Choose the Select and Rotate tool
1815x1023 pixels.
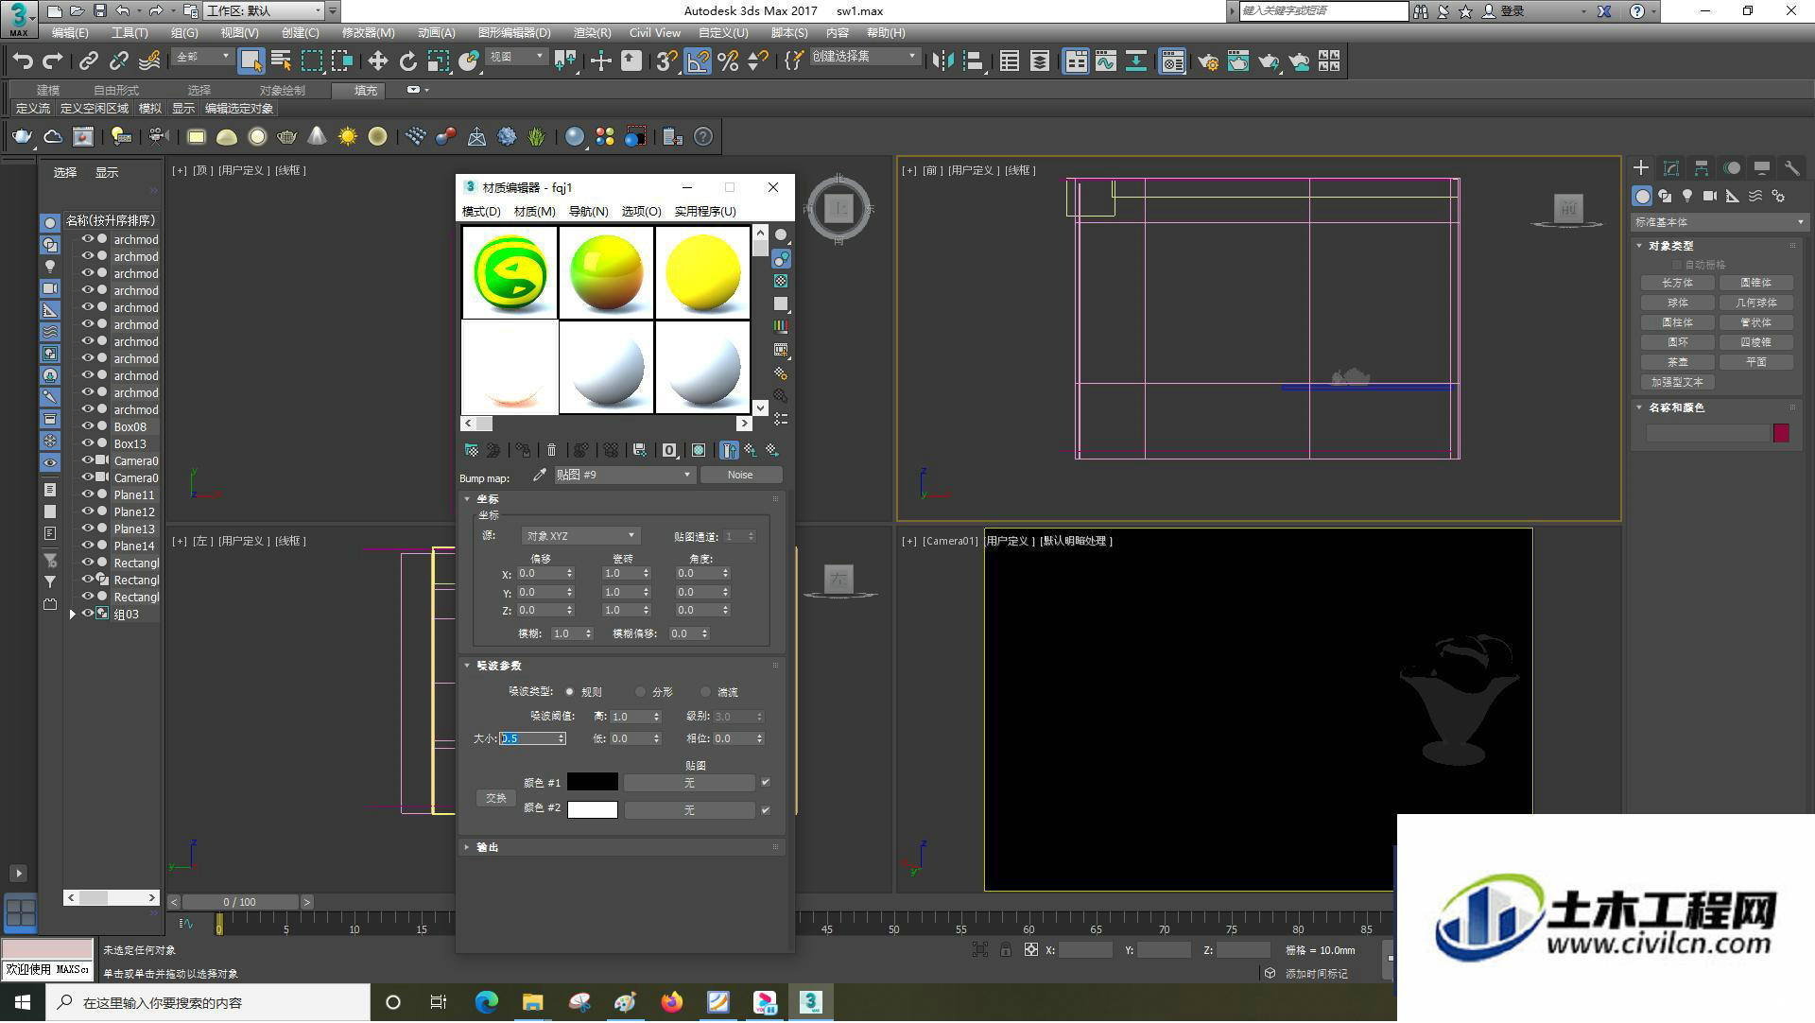407,61
